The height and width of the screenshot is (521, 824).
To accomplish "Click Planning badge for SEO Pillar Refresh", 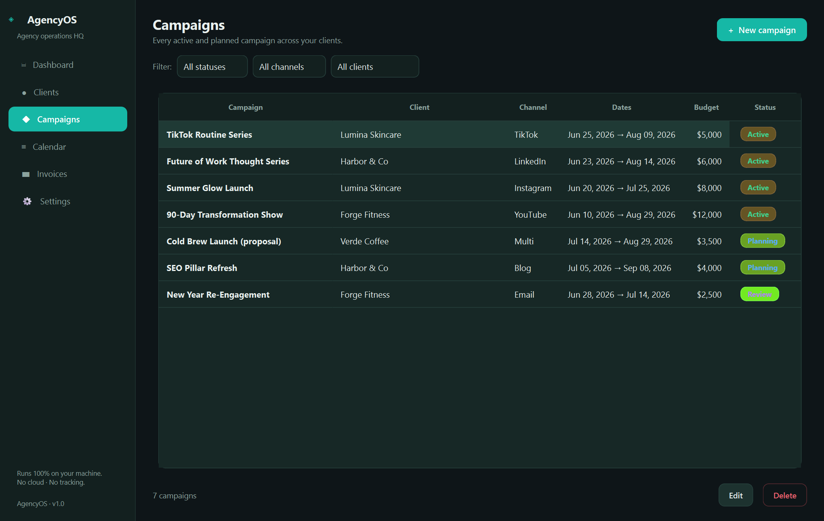I will pos(762,267).
